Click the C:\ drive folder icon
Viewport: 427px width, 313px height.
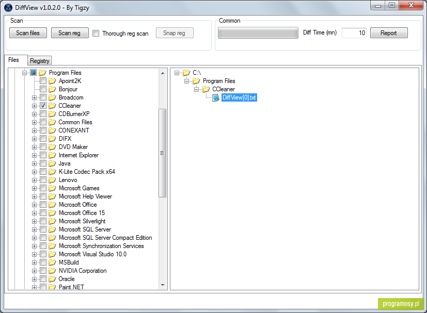(x=186, y=73)
